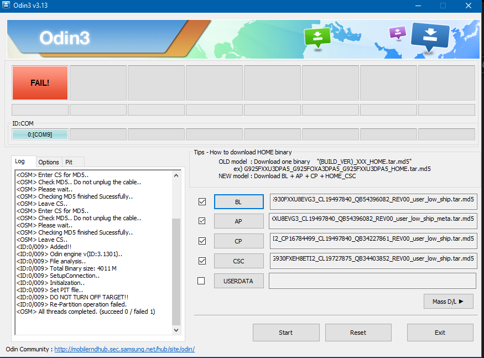Enable the USERDATA checkbox
484x358 pixels.
click(201, 281)
